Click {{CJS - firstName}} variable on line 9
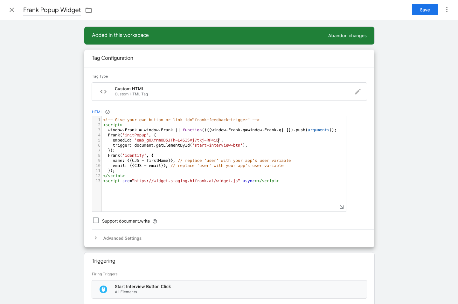Image resolution: width=458 pixels, height=304 pixels. [x=150, y=161]
